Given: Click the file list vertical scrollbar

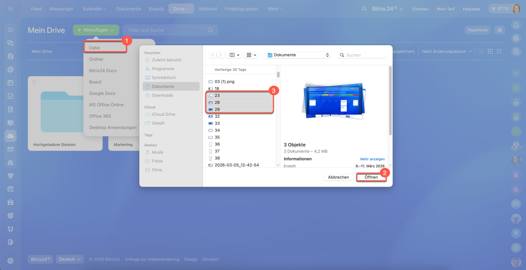Looking at the screenshot, I should 278,75.
